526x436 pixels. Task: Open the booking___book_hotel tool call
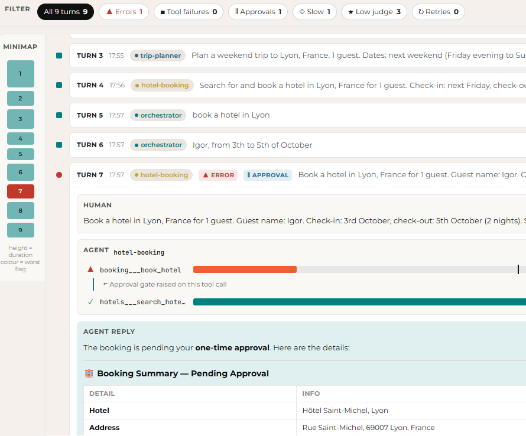[141, 270]
